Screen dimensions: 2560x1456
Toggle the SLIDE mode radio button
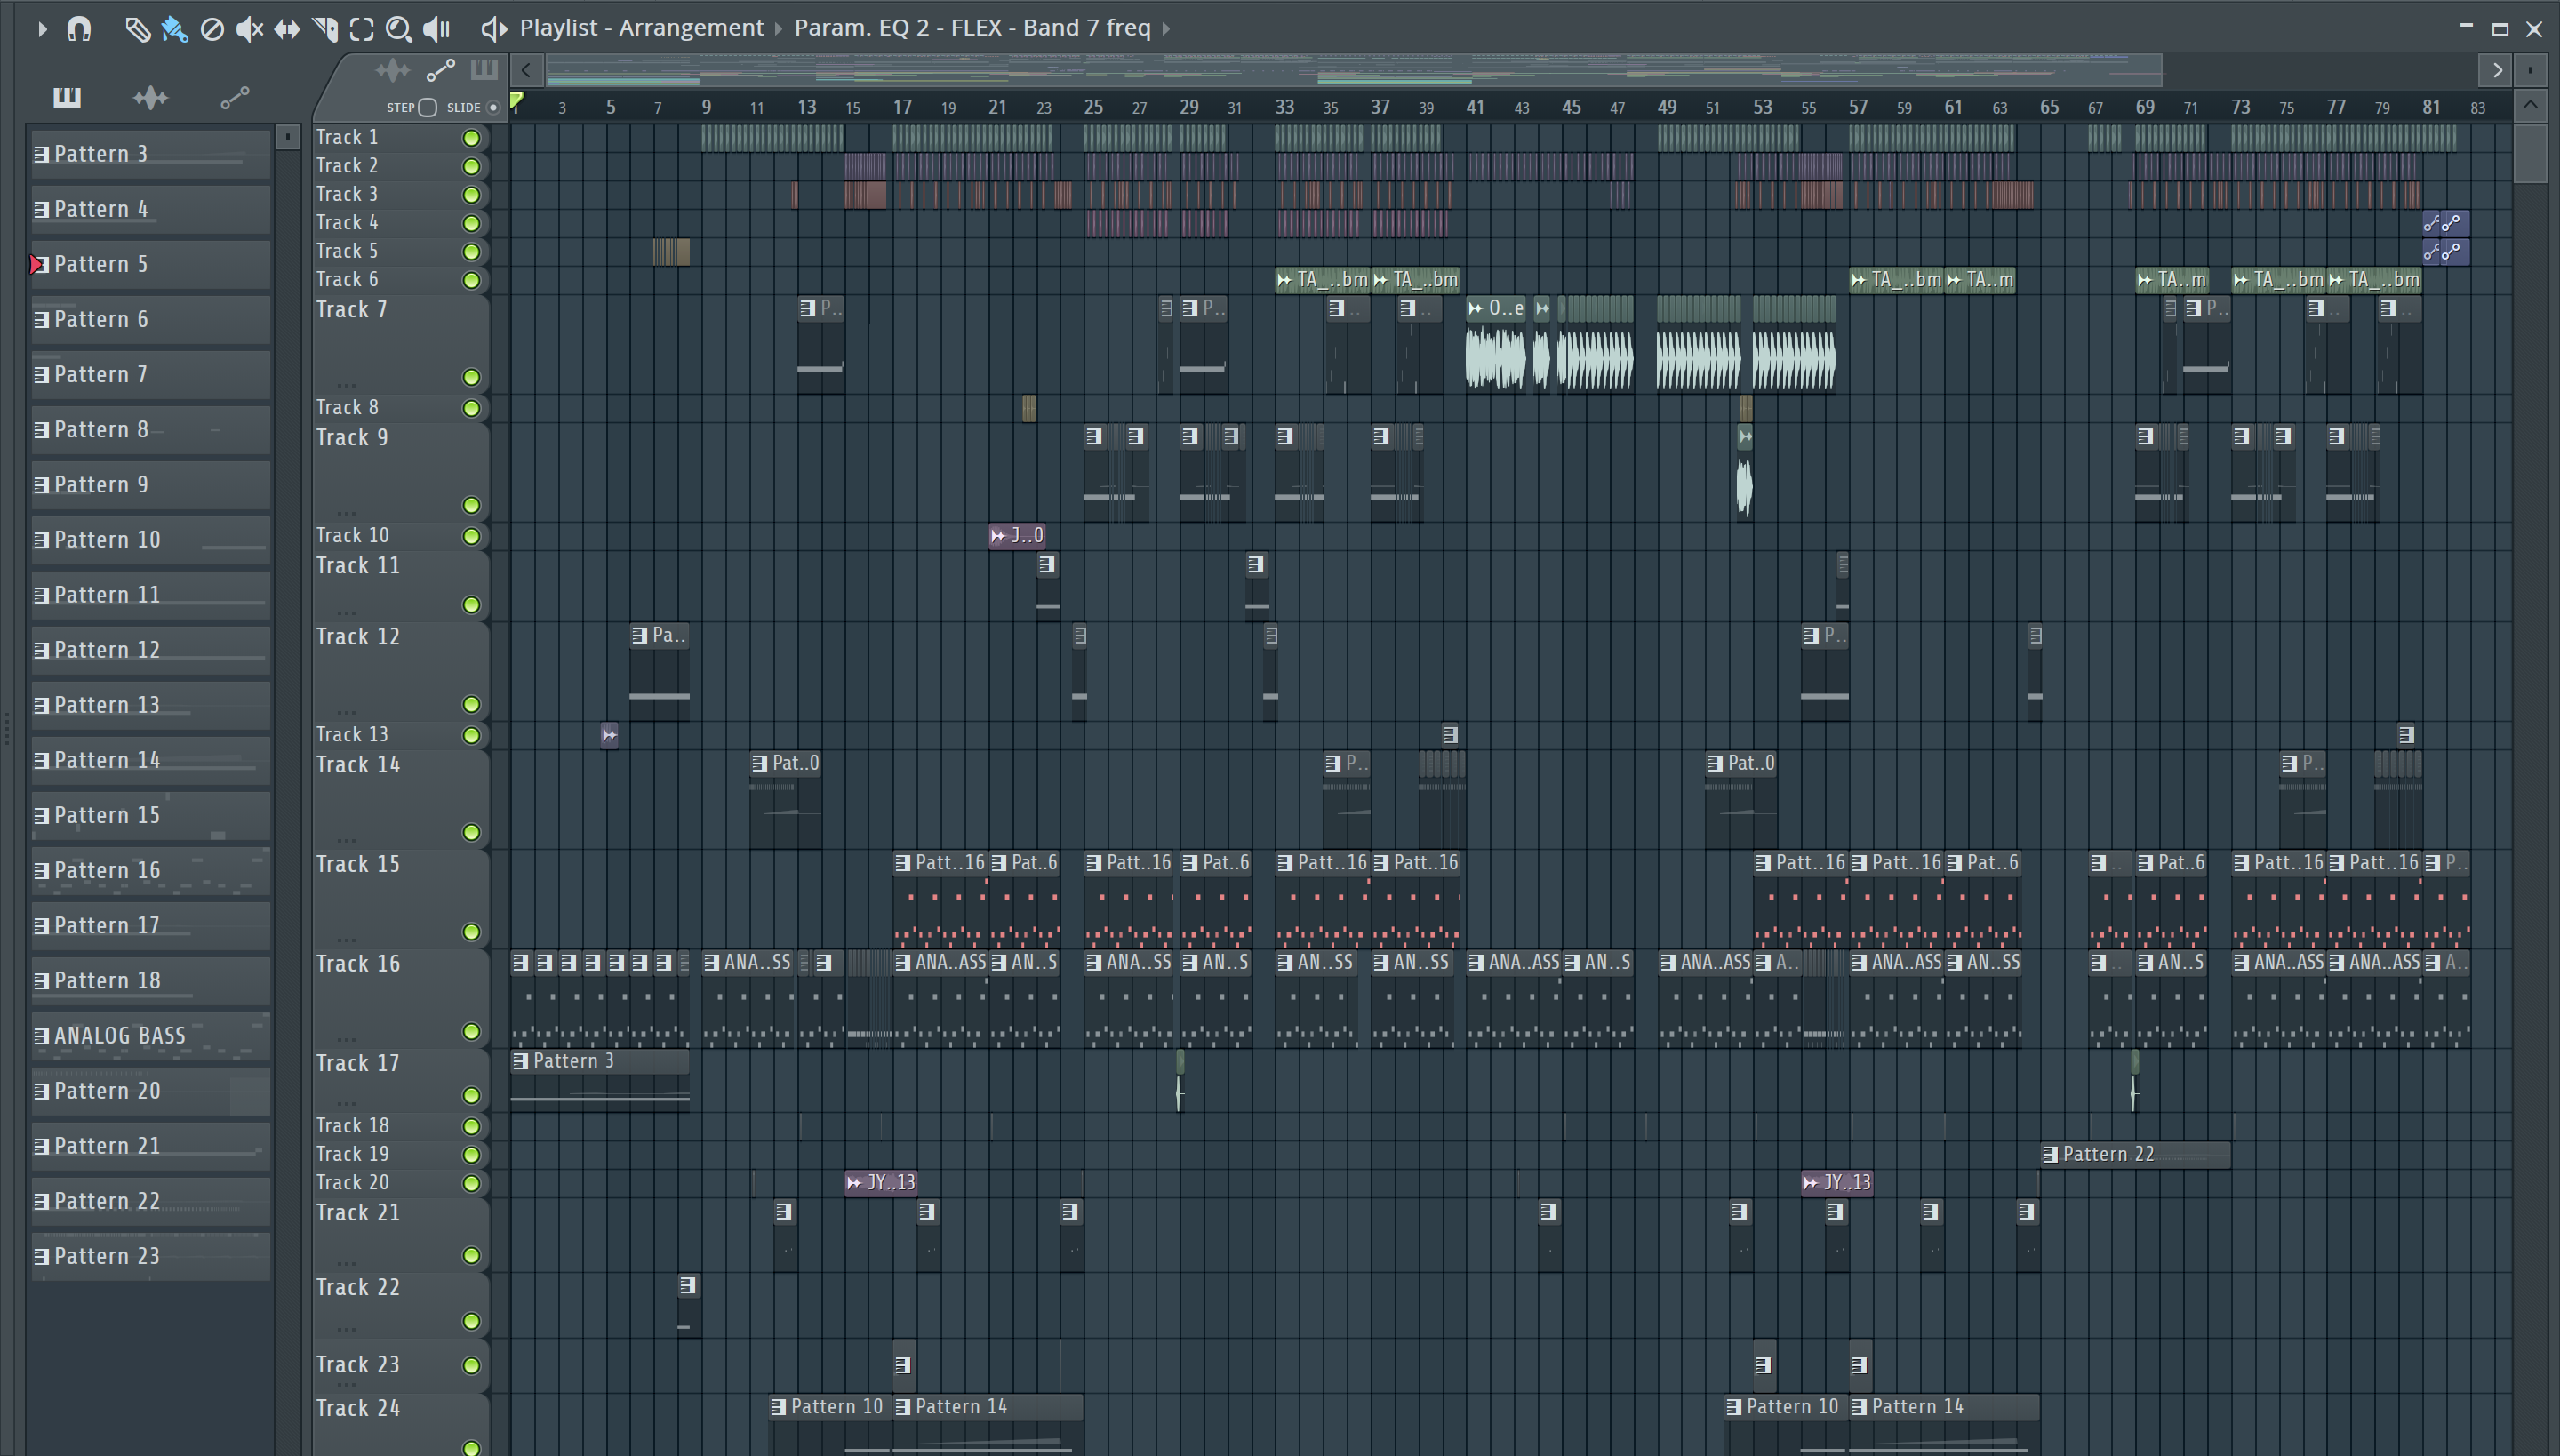(x=492, y=108)
